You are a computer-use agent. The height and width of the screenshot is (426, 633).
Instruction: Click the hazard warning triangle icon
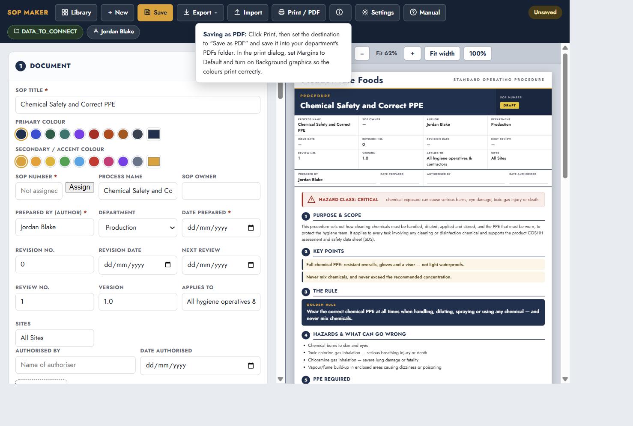pos(311,199)
